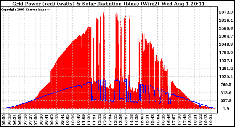Select the 2816.4 y-axis value
The image size is (235, 127).
226,20
